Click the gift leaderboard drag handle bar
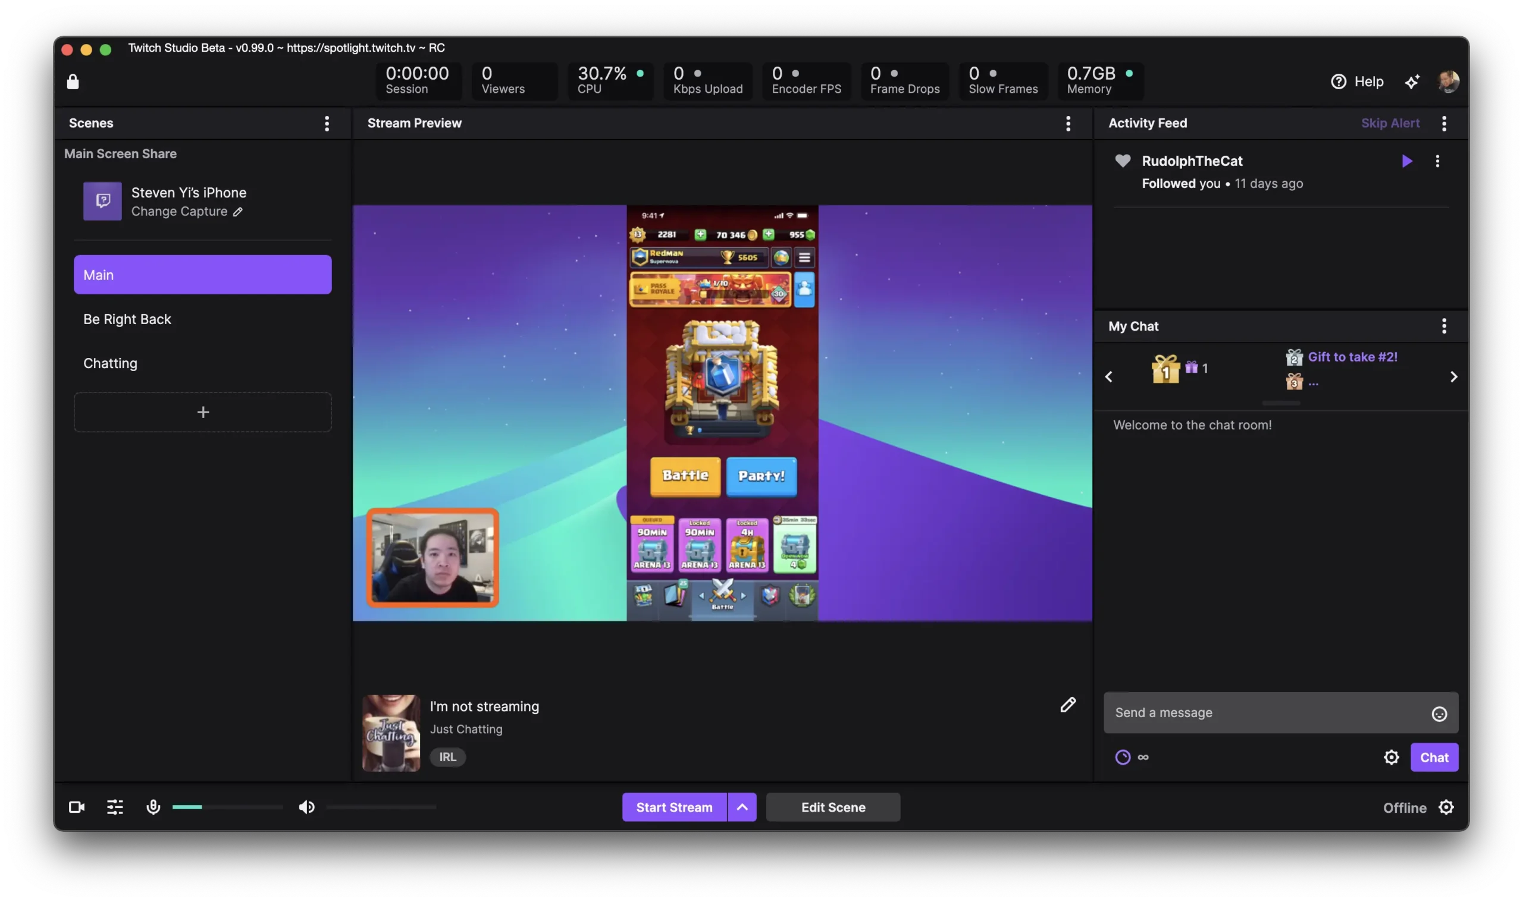1523x902 pixels. 1280,403
